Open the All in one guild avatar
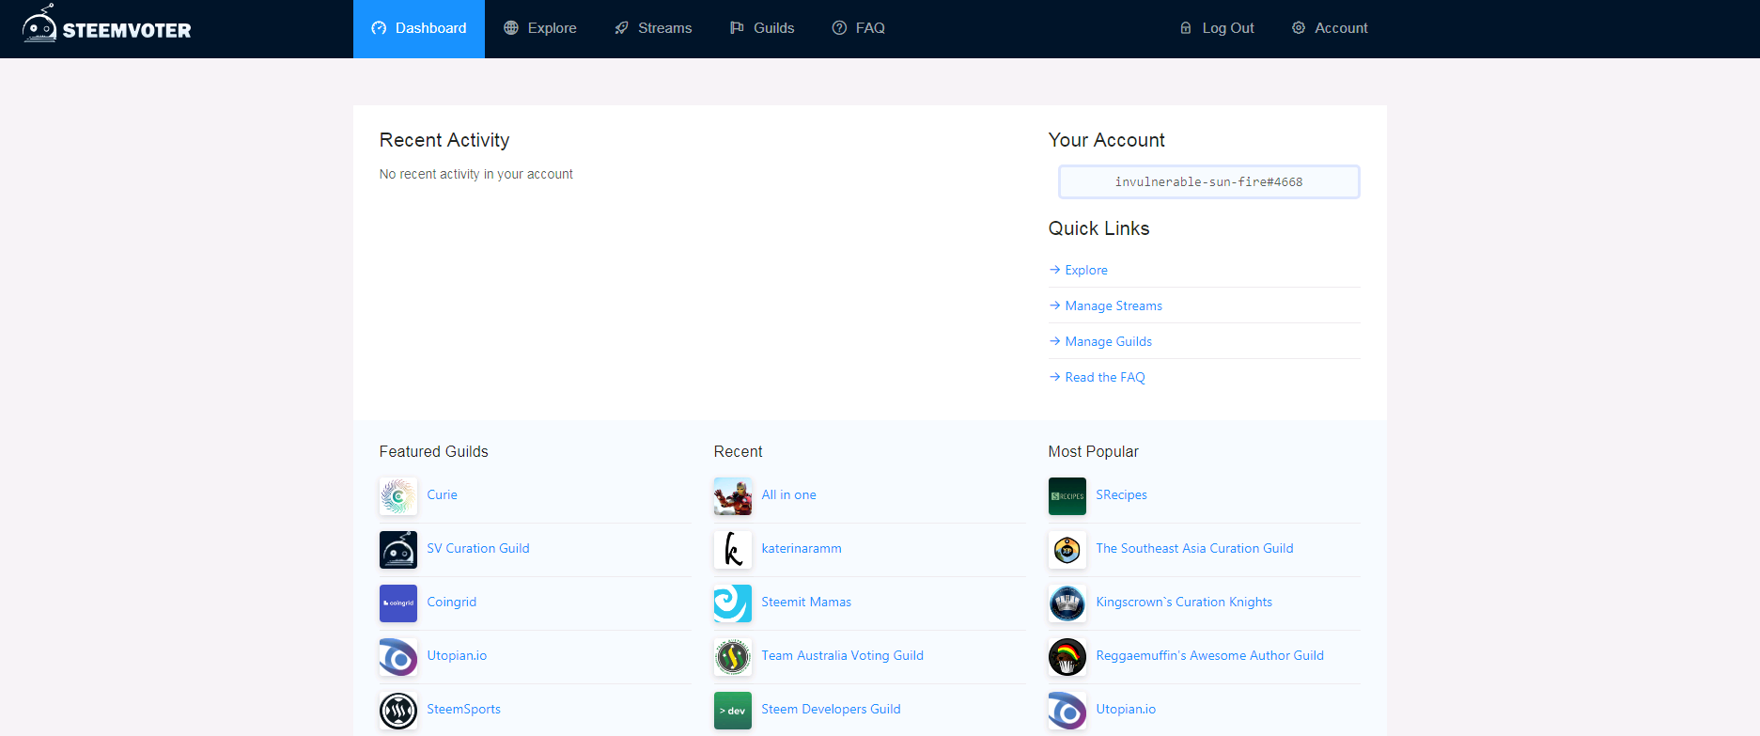The image size is (1760, 736). (x=733, y=495)
